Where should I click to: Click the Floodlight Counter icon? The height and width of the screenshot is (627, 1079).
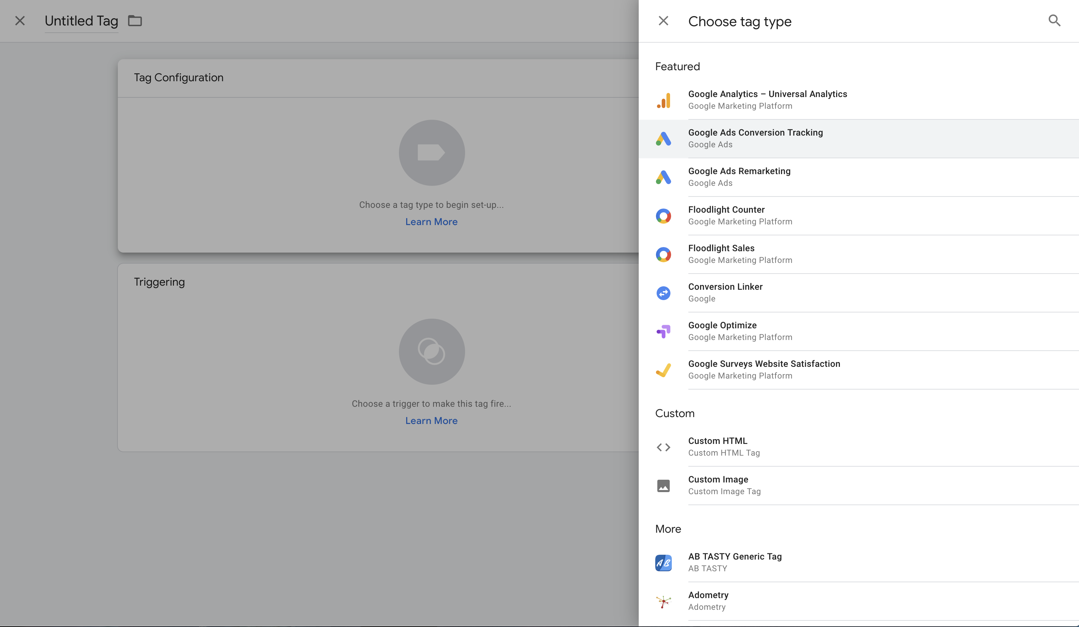point(663,216)
